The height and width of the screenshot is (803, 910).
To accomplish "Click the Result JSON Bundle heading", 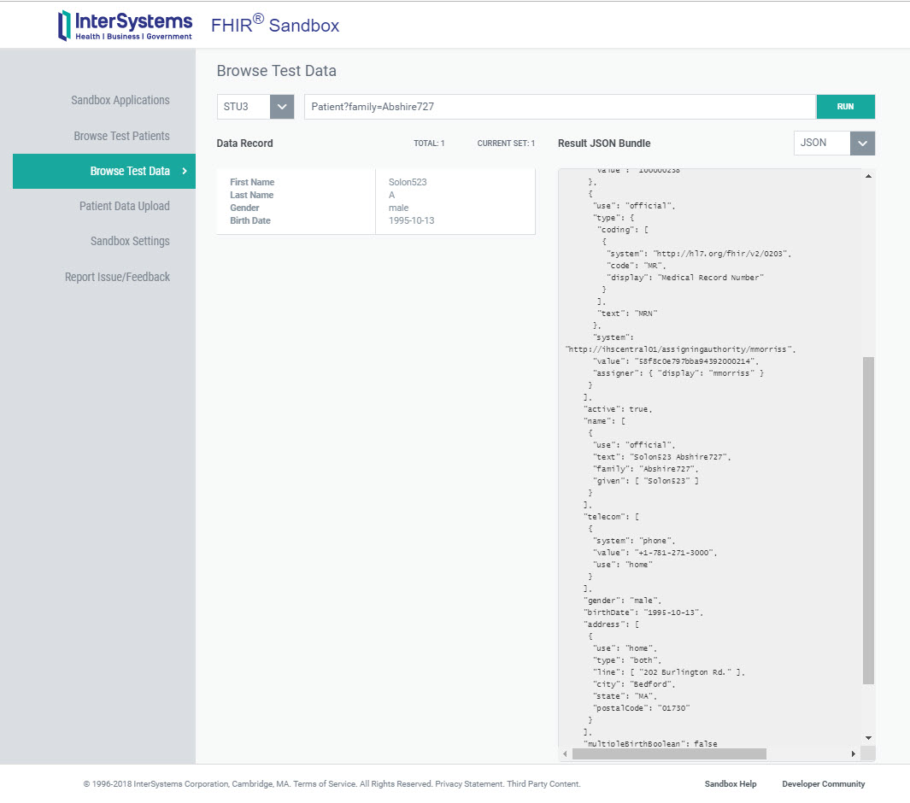I will [x=604, y=144].
